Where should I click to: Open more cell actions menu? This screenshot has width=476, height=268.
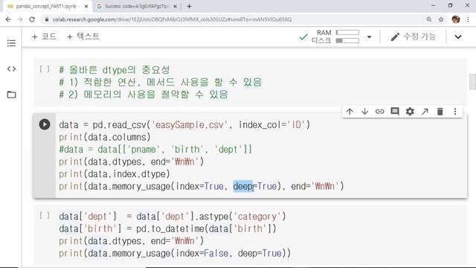454,112
